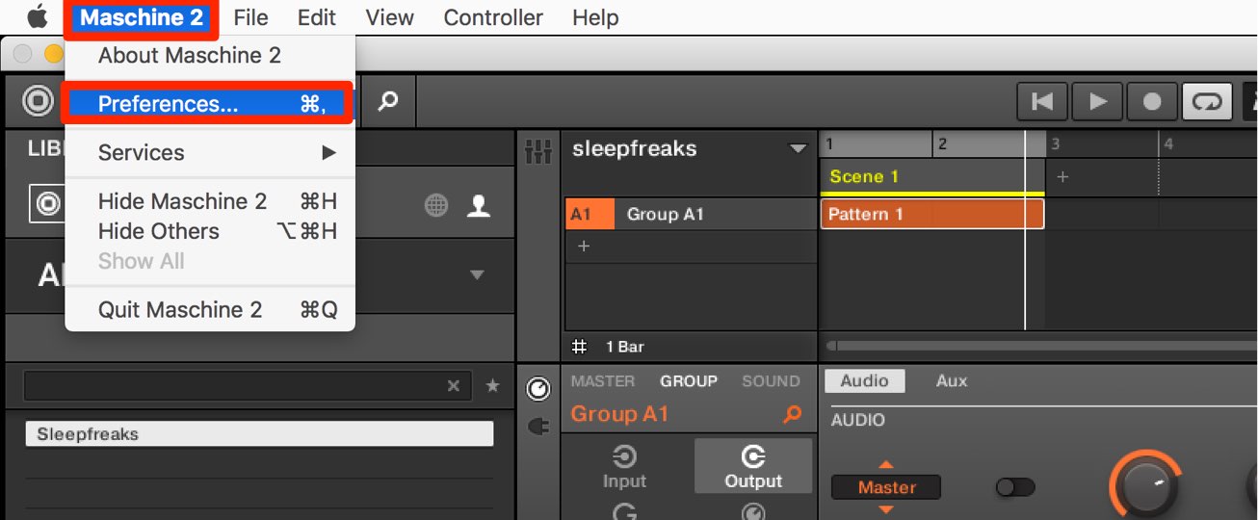The height and width of the screenshot is (520, 1258).
Task: Select the channel properties knob icon
Action: tap(538, 388)
